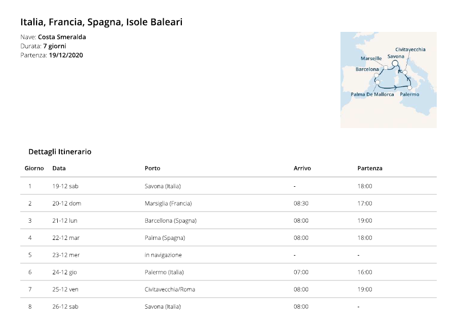Select the Civitavecchia/Roma port entry
456x329 pixels.
point(170,290)
